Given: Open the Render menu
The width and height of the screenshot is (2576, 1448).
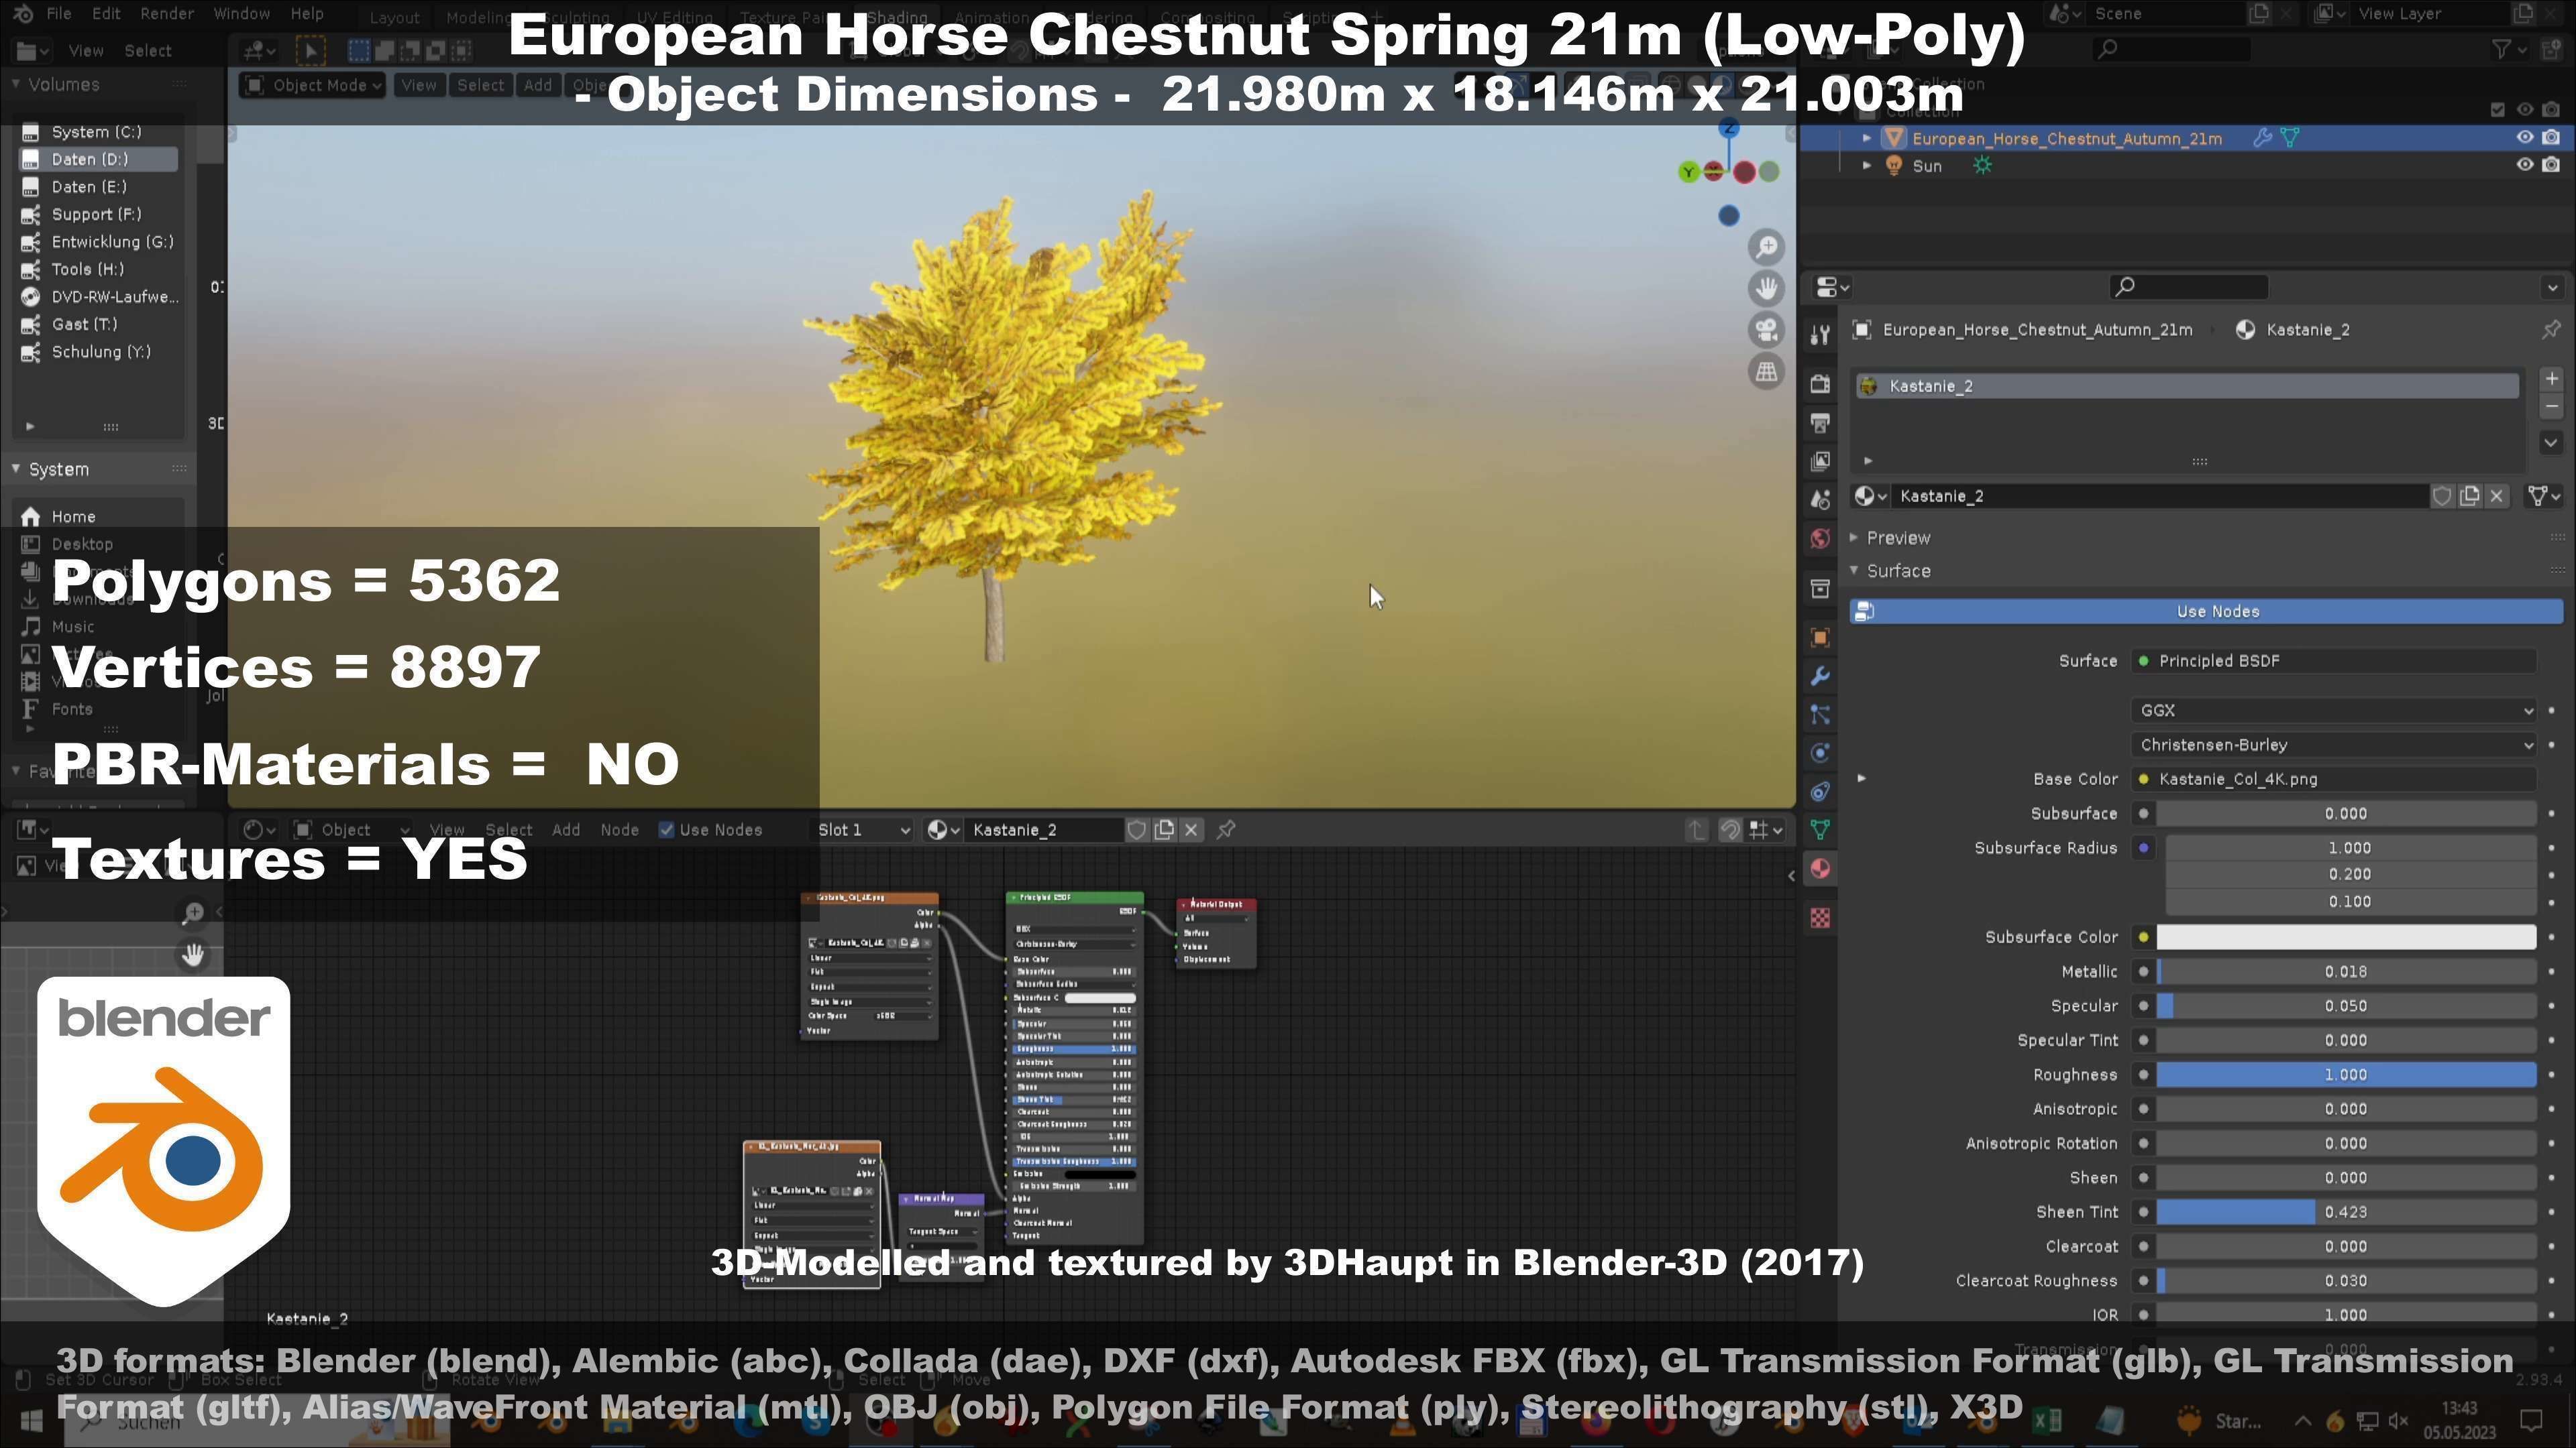Looking at the screenshot, I should point(166,14).
